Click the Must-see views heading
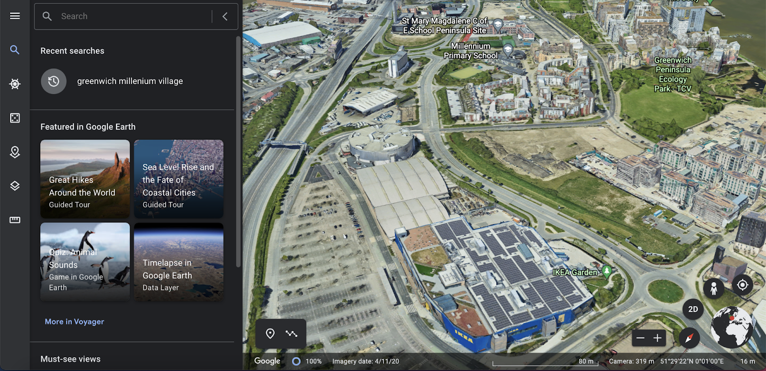This screenshot has height=371, width=766. (x=70, y=359)
